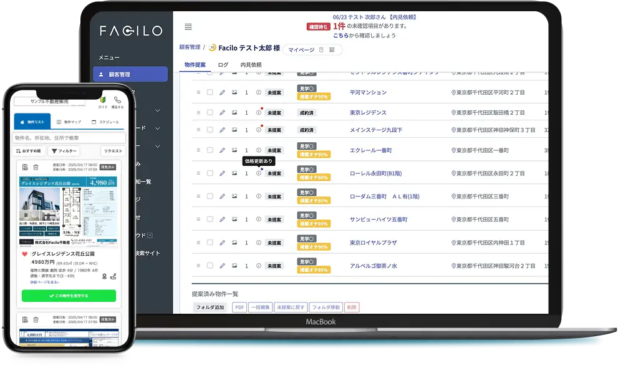Click the 未提案に戻す button
The height and width of the screenshot is (368, 618).
(291, 307)
